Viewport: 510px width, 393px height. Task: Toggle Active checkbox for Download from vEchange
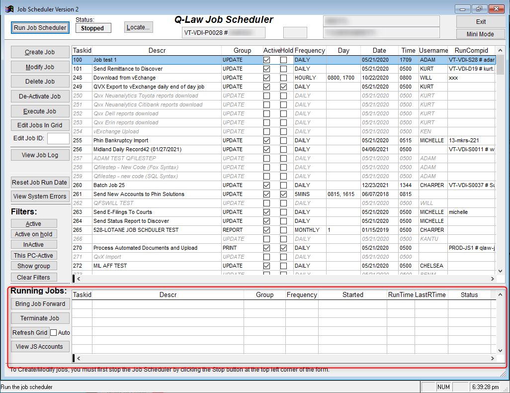click(x=267, y=78)
